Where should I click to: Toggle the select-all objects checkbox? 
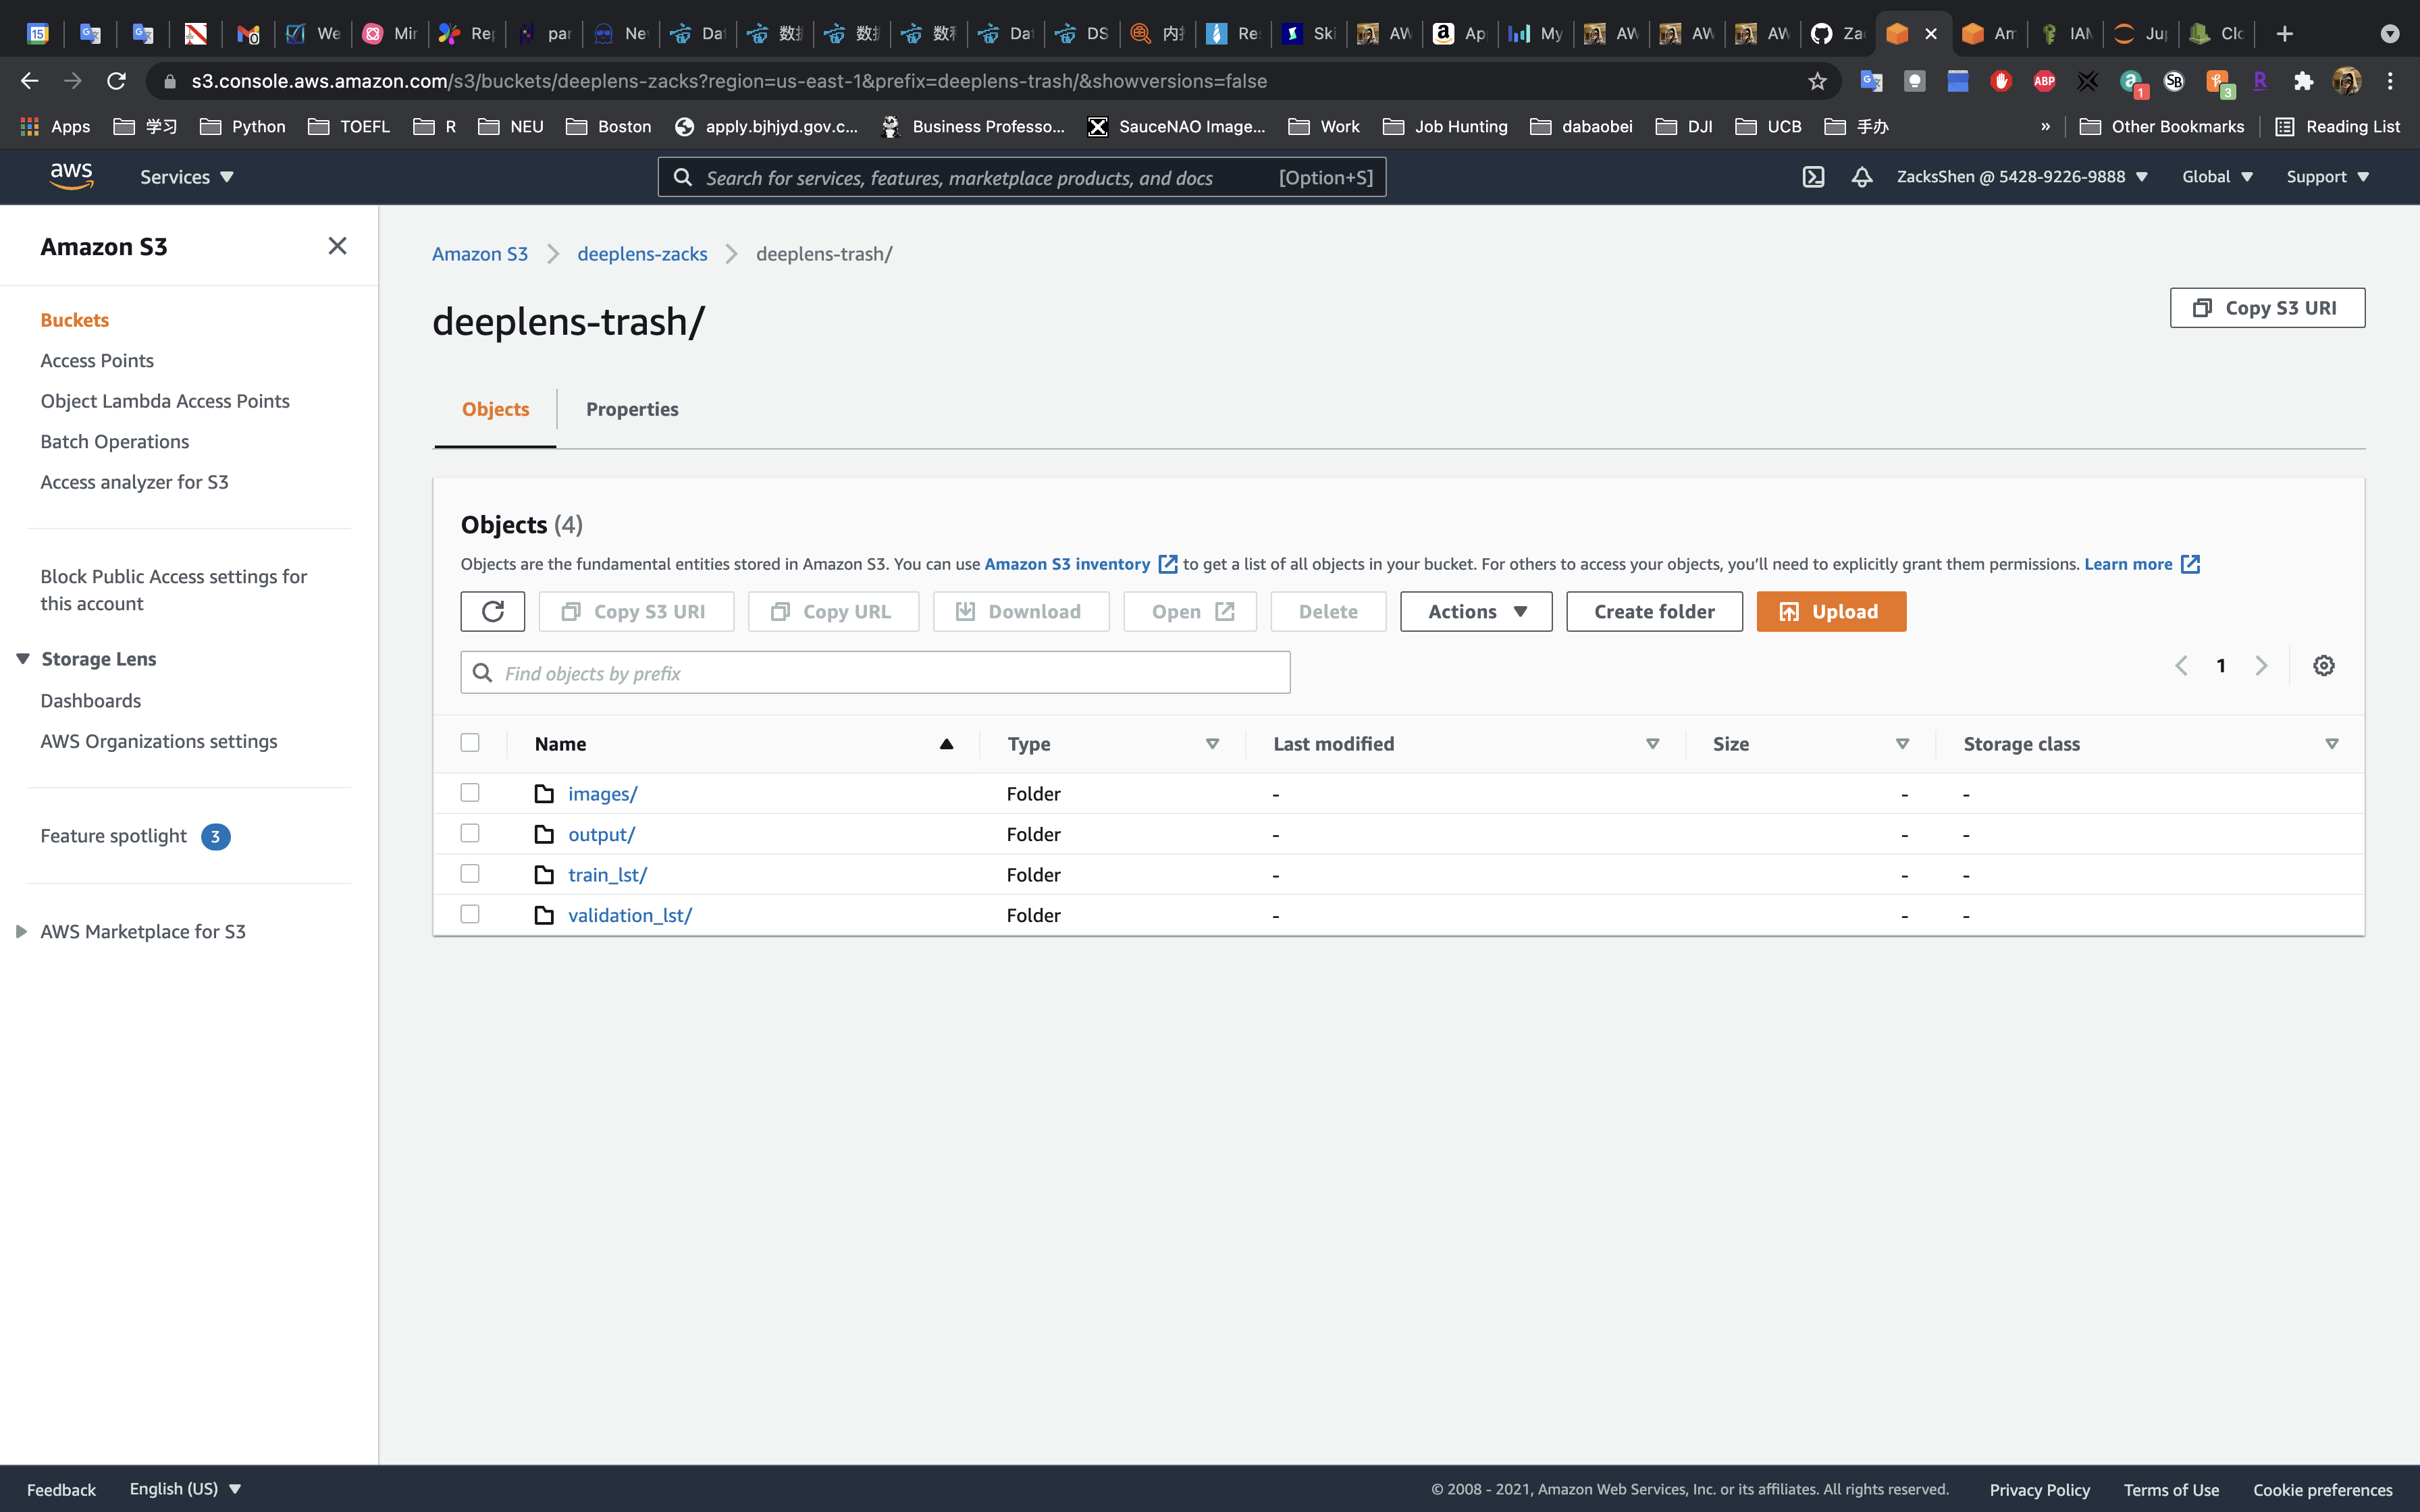point(470,743)
